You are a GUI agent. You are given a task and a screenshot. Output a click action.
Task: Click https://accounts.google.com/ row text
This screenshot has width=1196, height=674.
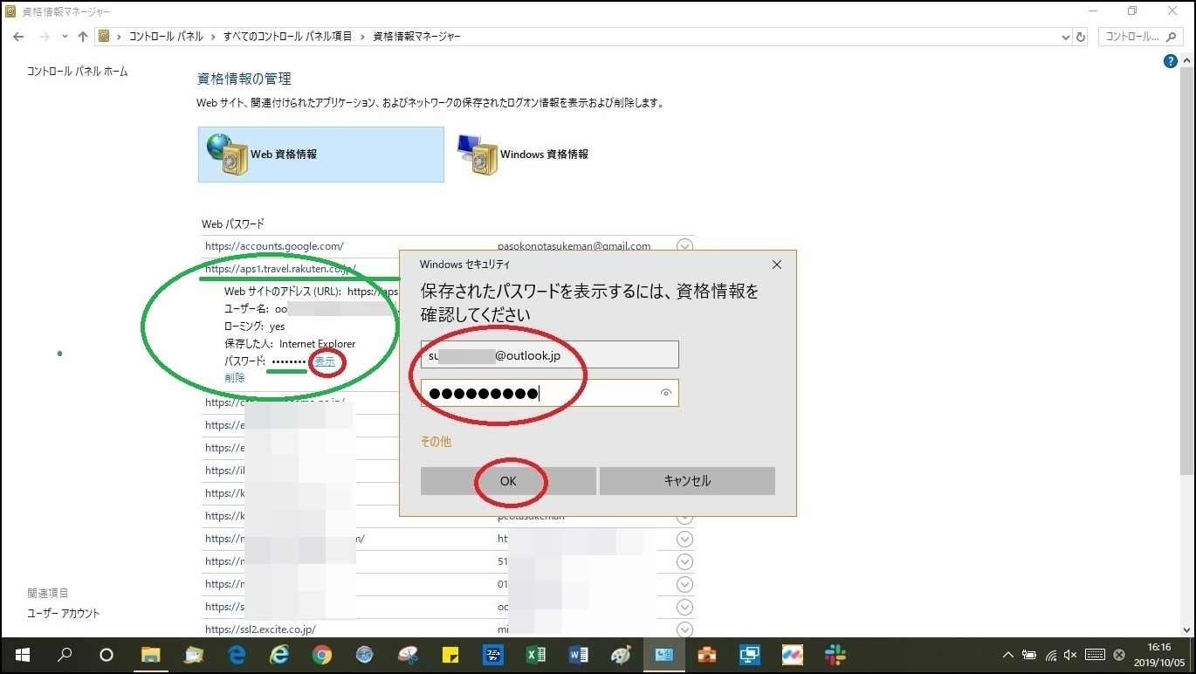click(x=274, y=246)
